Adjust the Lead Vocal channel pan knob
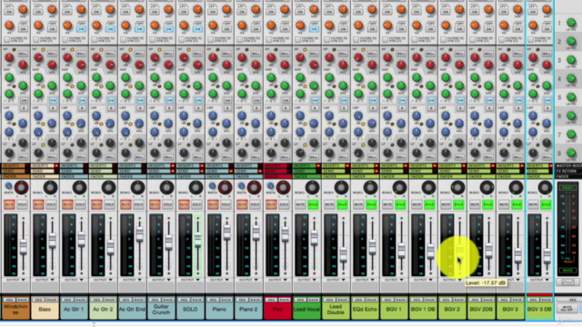 312,188
